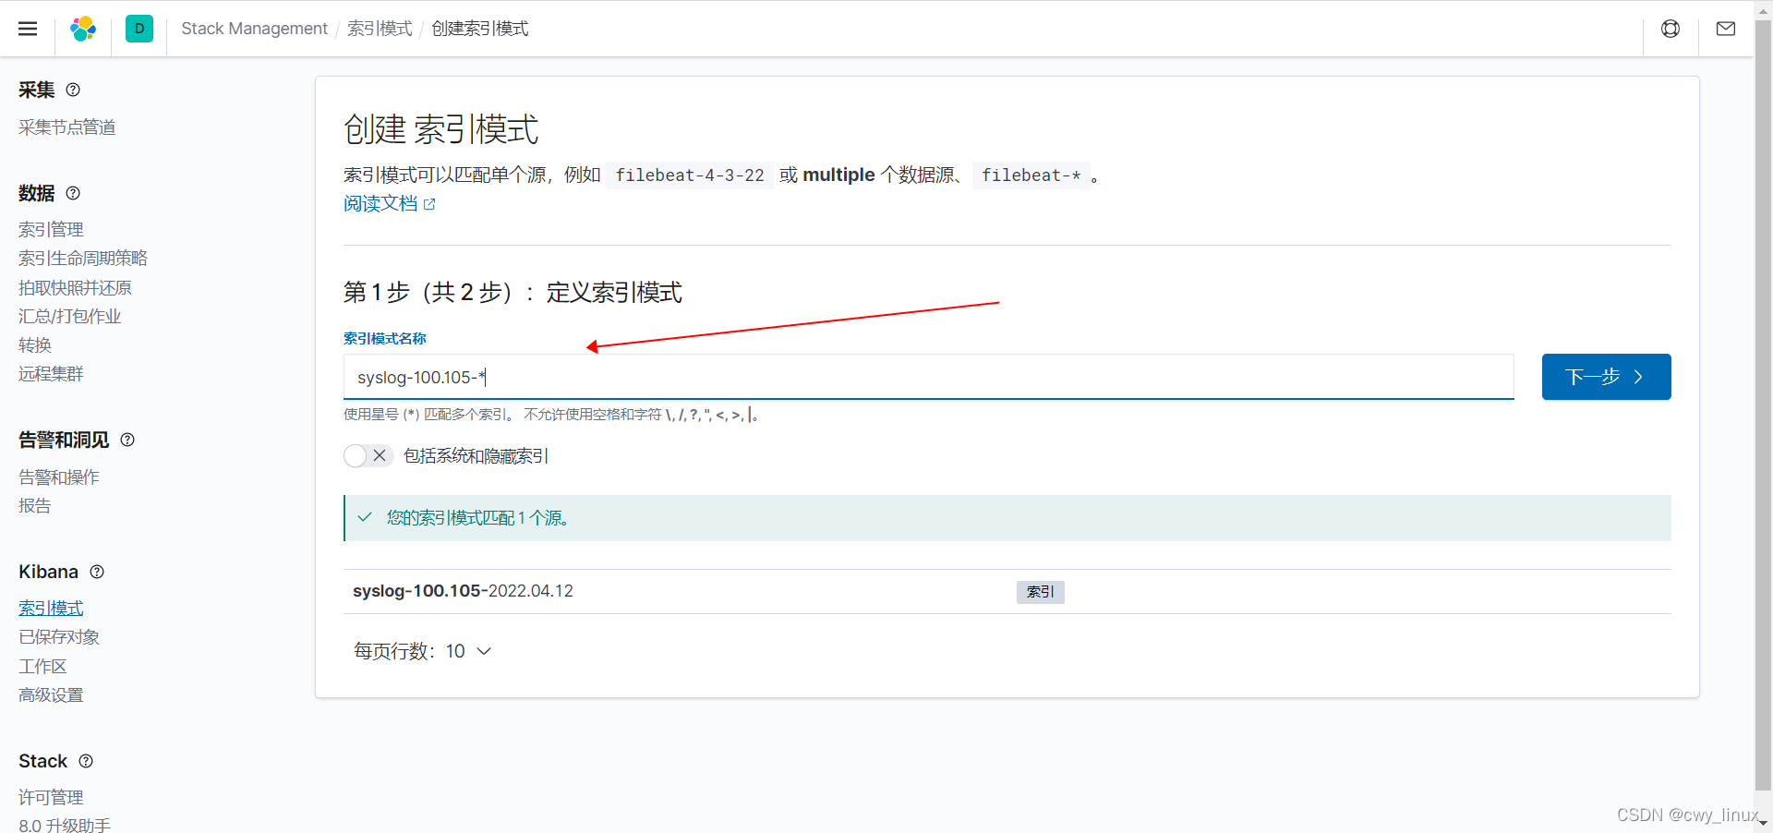Open the help menu icon
Image resolution: width=1773 pixels, height=833 pixels.
(1670, 29)
